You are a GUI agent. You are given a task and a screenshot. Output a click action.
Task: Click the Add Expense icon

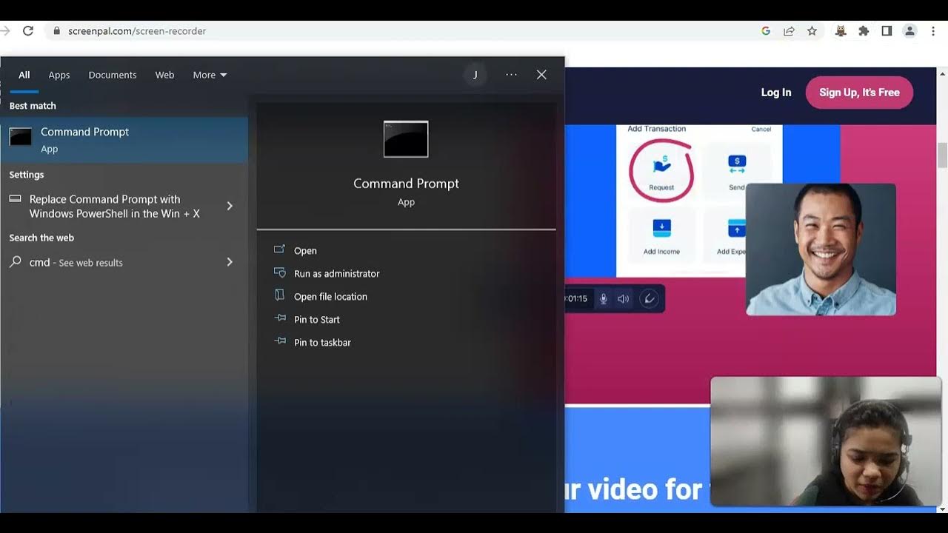pyautogui.click(x=736, y=228)
